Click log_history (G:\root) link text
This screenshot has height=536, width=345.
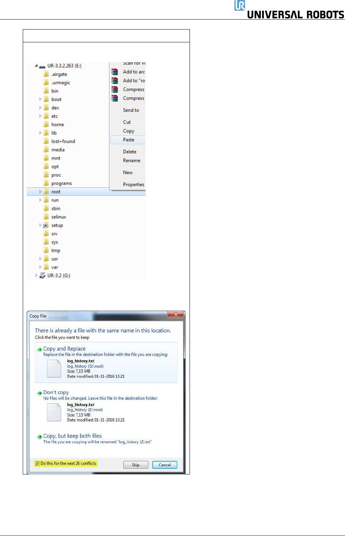pos(85,366)
